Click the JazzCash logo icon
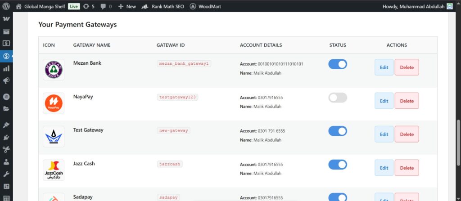 pos(54,170)
